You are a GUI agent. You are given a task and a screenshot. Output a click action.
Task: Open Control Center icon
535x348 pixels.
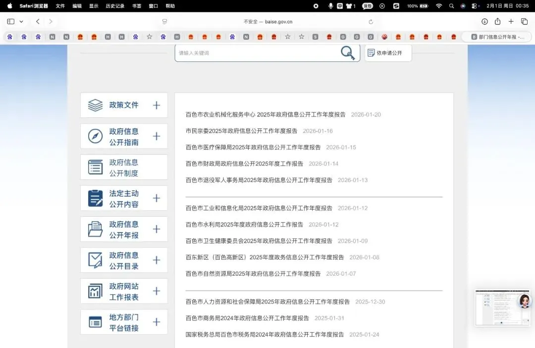click(474, 6)
